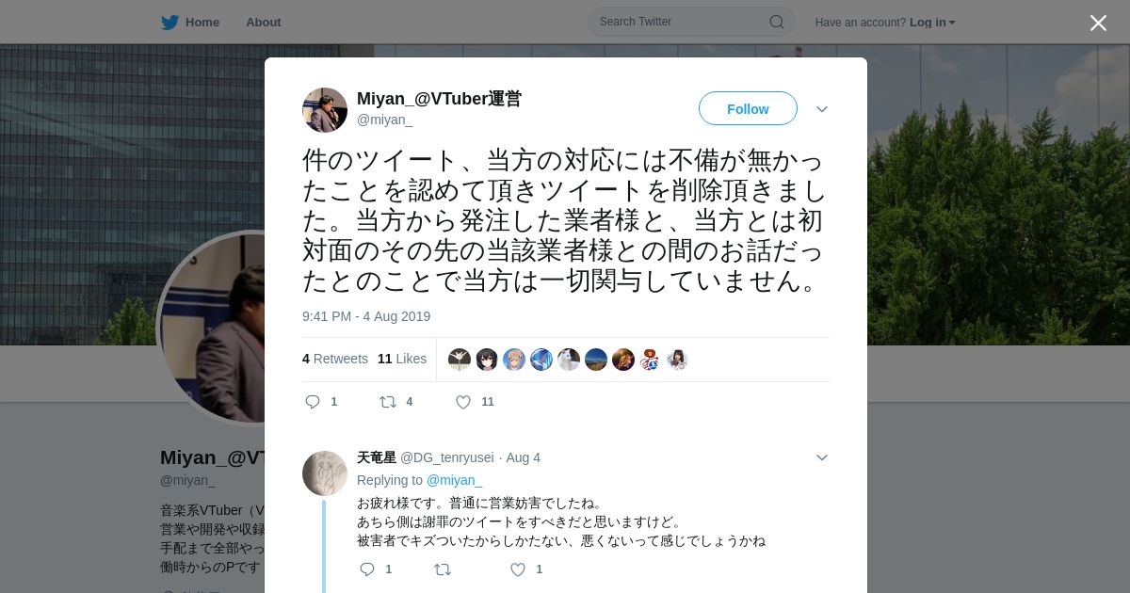View the list of 4 Retweets
The width and height of the screenshot is (1130, 593).
(335, 359)
